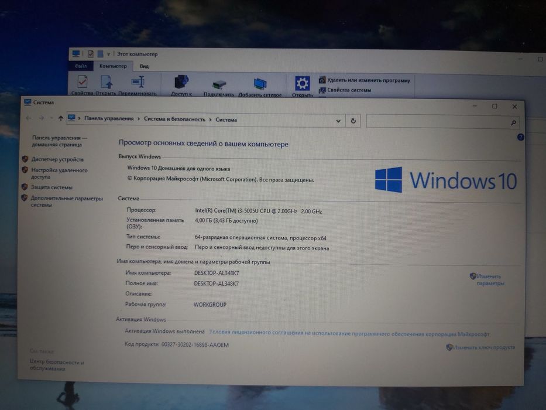546x410 pixels.
Task: Refresh the Система window
Action: pos(353,121)
